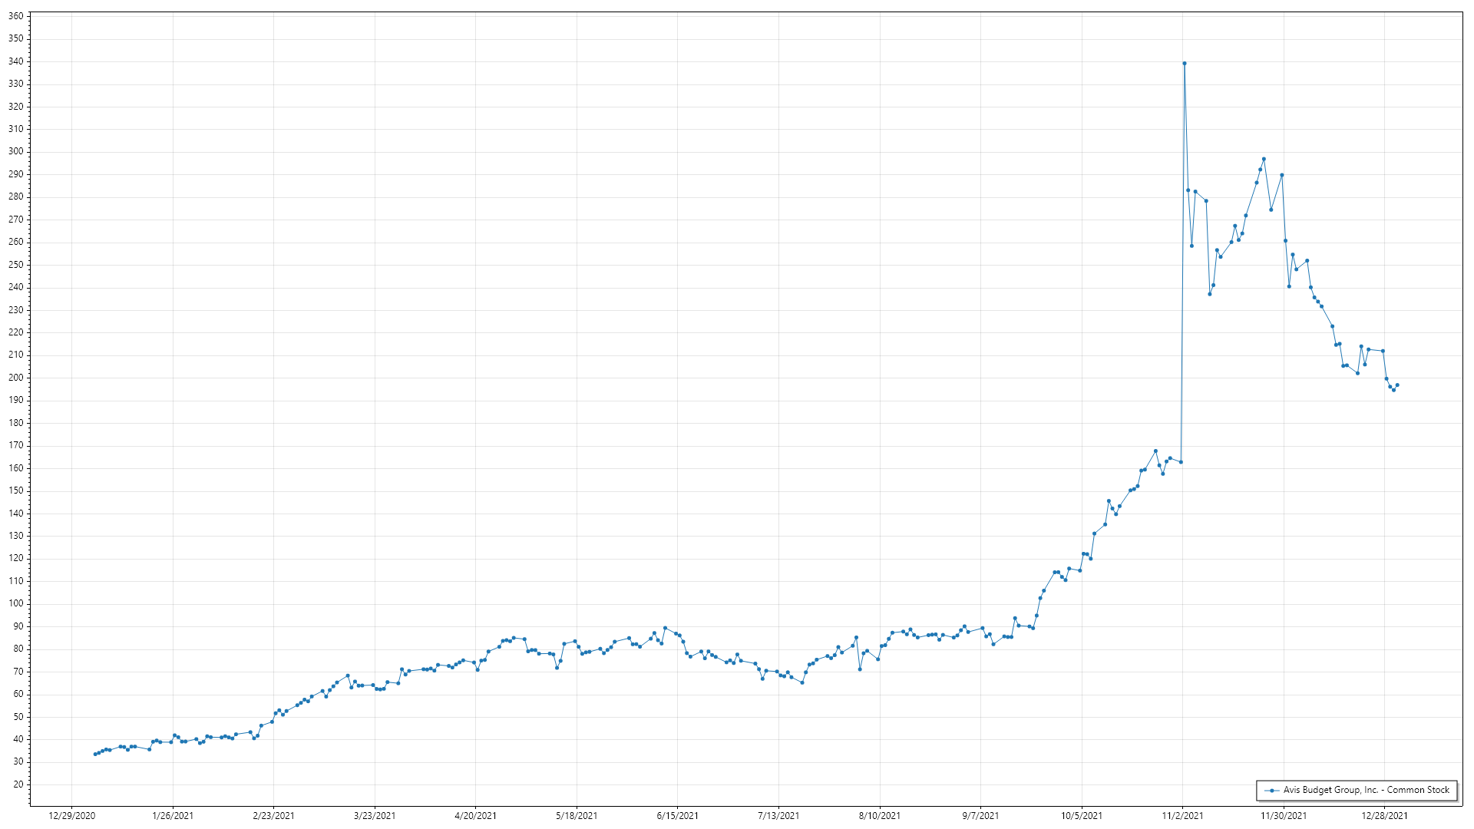Image resolution: width=1474 pixels, height=829 pixels.
Task: Click the 360 y-axis tick label
Action: [15, 16]
